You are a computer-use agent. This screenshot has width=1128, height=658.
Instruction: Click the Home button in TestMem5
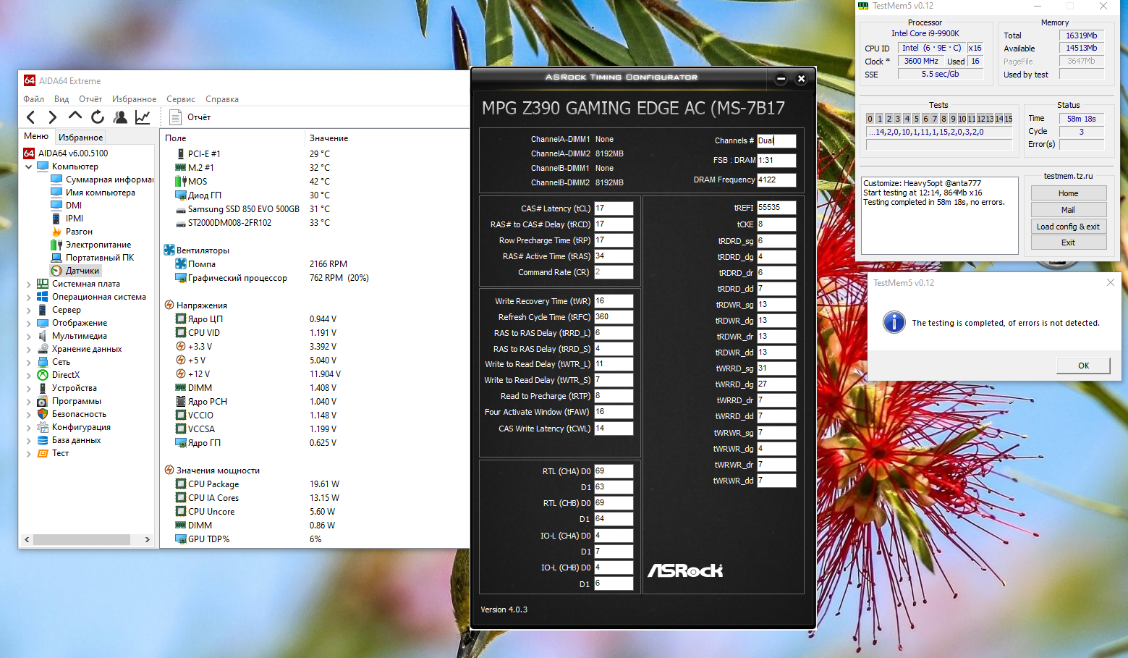pos(1069,193)
